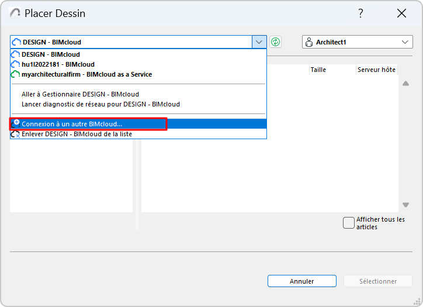Pick DESIGN - BIMcloud entry in the opened list
Screen dimensions: 423x307
51,54
